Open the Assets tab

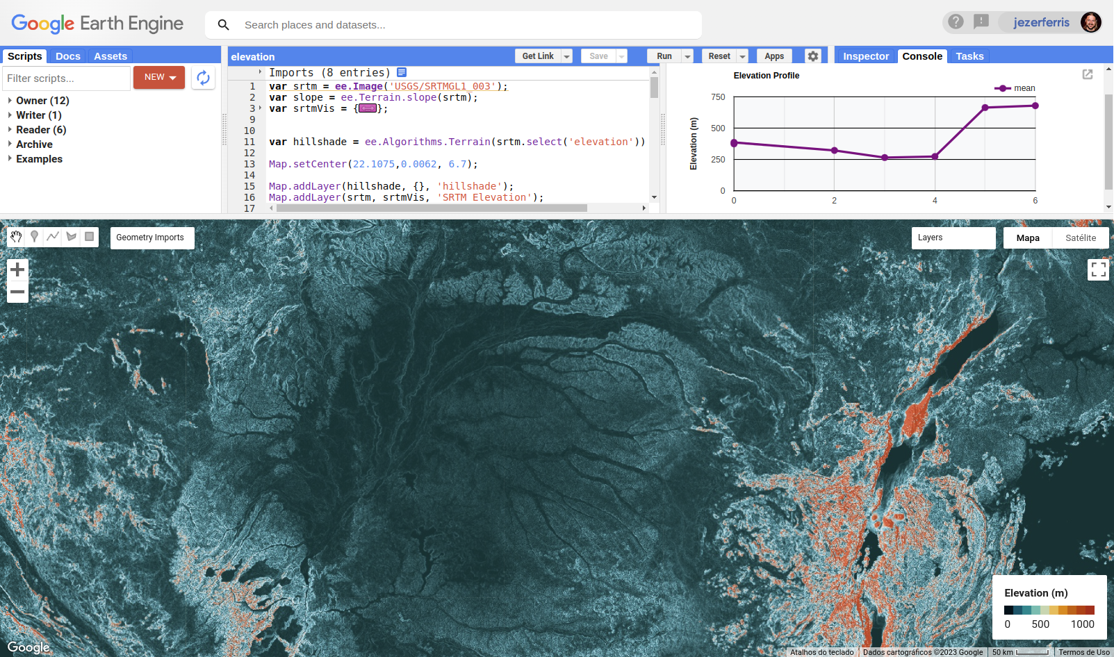pos(110,56)
